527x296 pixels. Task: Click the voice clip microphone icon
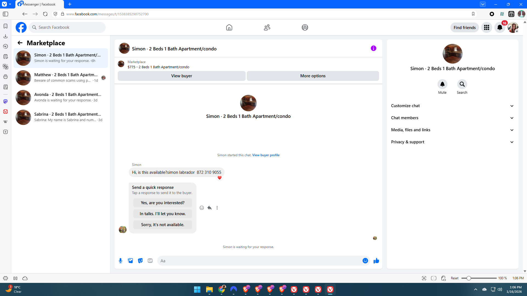[x=120, y=261]
